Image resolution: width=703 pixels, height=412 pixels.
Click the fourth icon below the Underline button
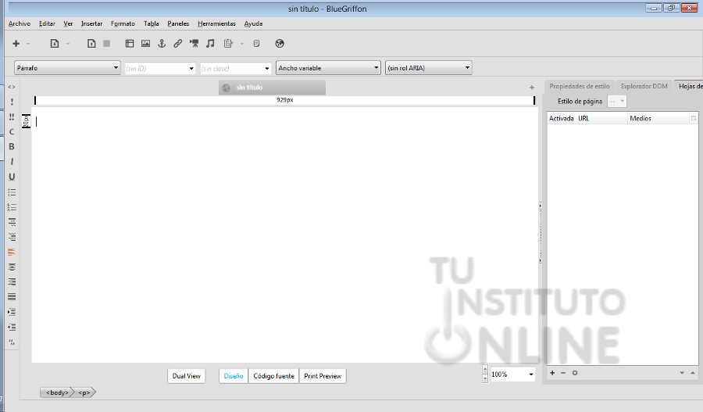pos(12,237)
